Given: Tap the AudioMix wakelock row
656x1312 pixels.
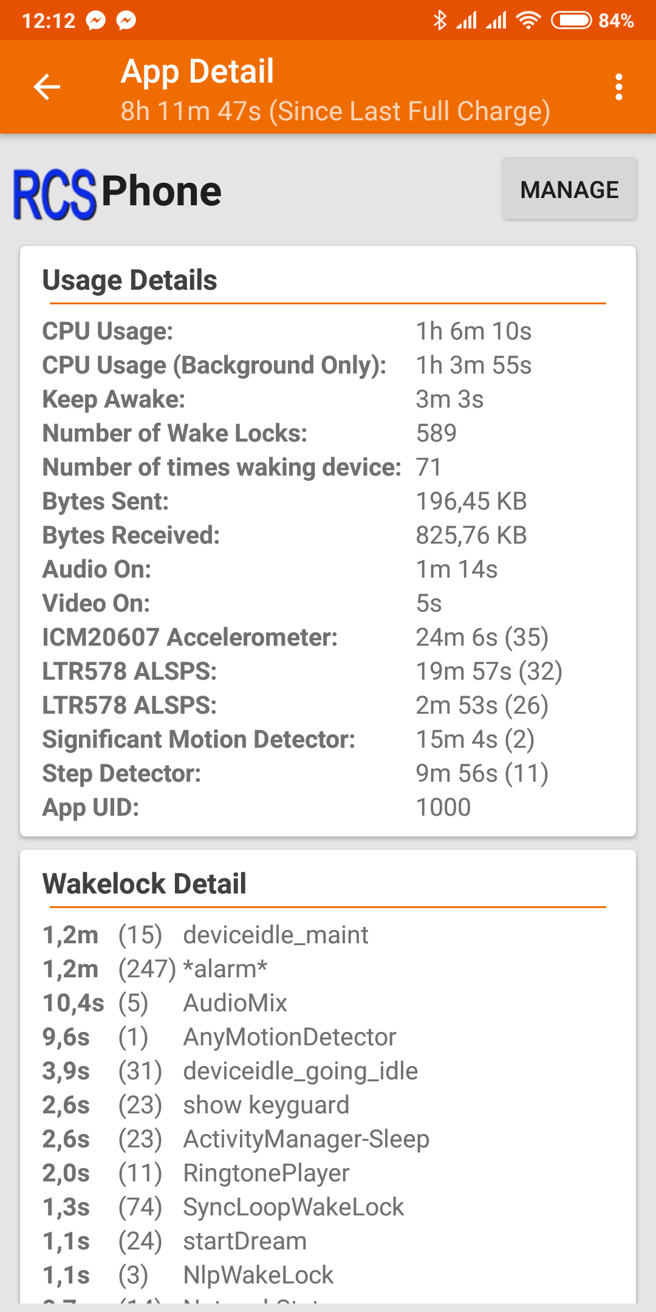Looking at the screenshot, I should click(235, 1003).
